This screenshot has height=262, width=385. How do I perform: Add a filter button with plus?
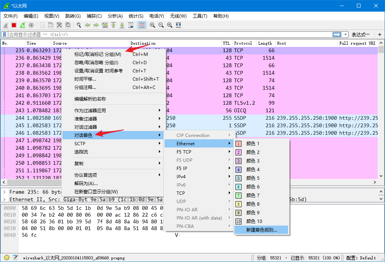tap(380, 35)
